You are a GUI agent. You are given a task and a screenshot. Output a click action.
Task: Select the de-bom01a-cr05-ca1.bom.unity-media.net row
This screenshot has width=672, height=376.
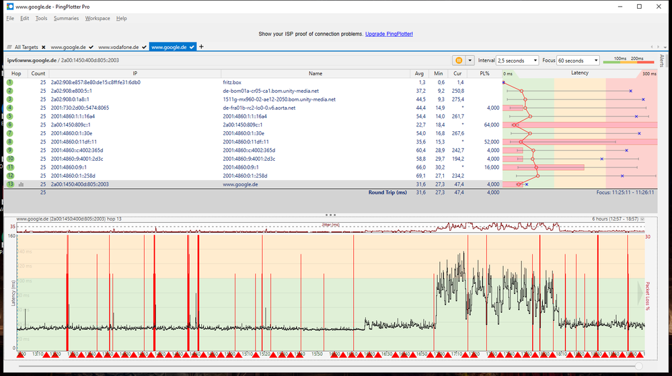(x=331, y=91)
